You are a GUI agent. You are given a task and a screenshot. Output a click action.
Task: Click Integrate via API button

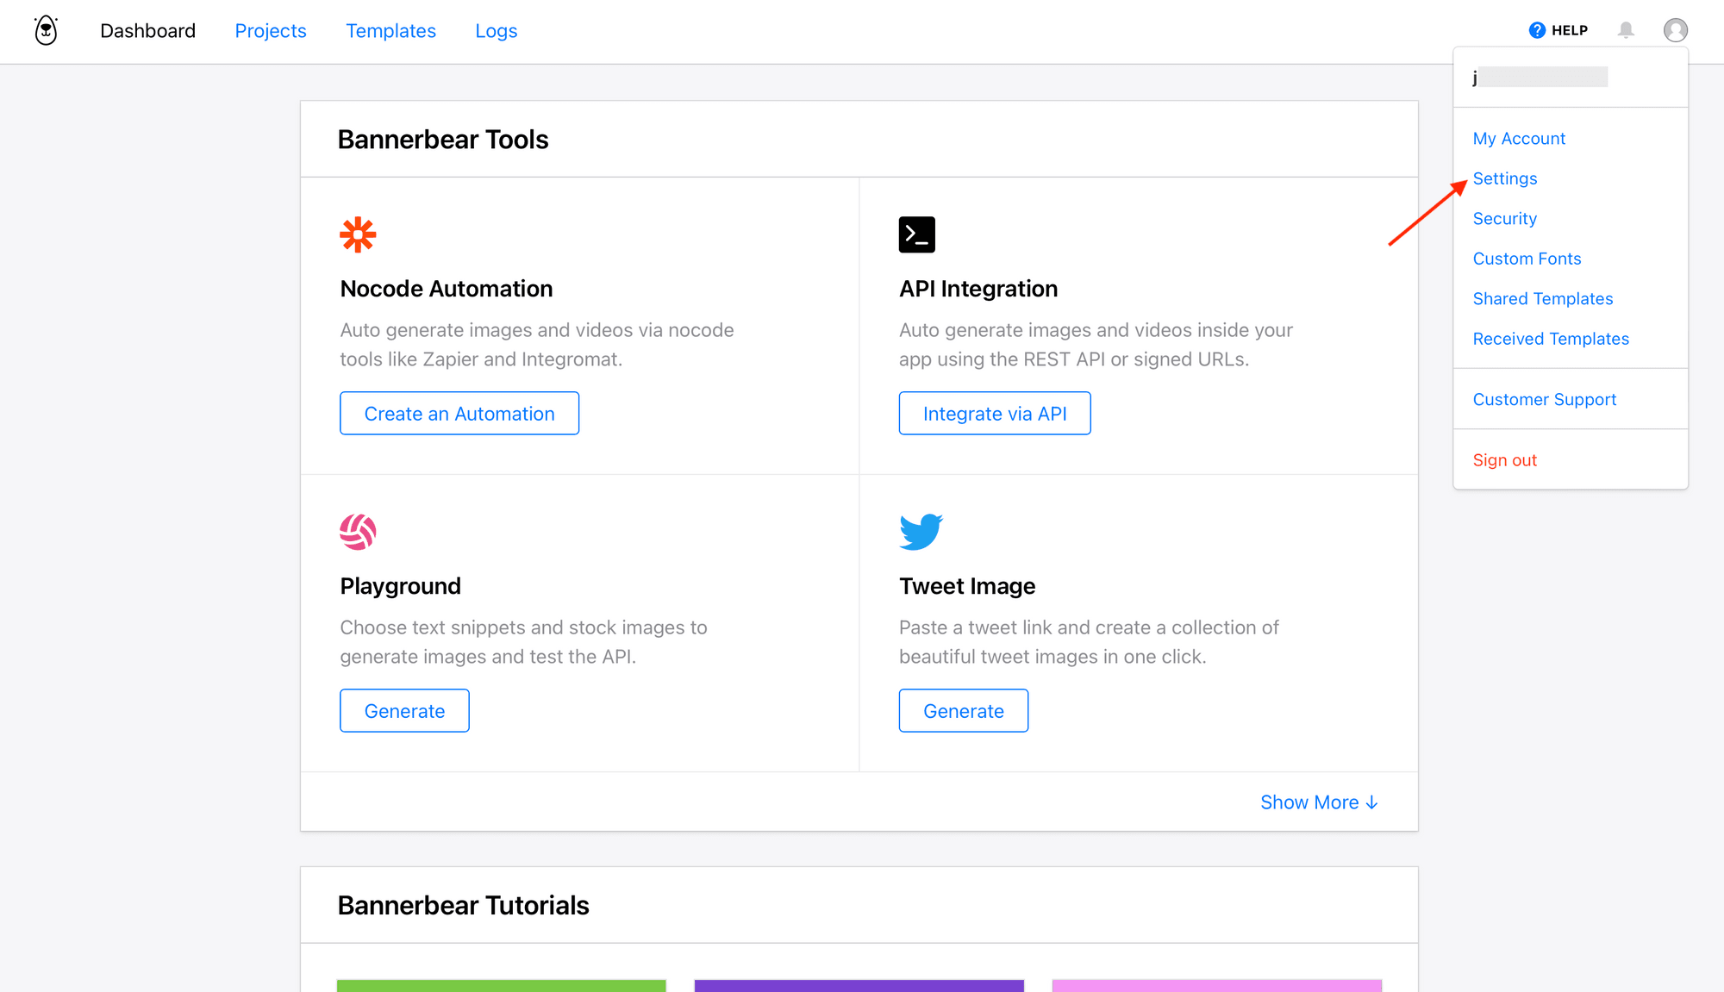995,414
